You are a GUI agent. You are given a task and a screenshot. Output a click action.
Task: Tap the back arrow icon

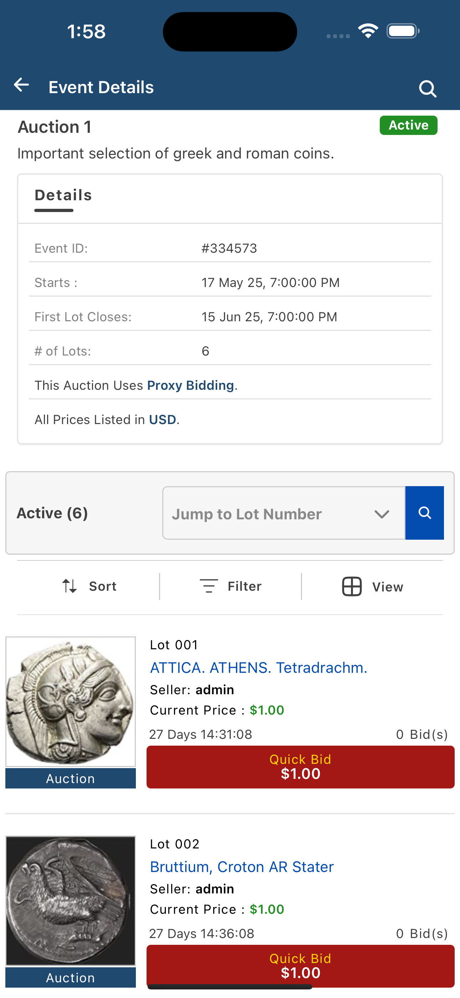21,85
